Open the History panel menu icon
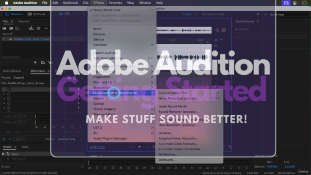 click(x=15, y=147)
